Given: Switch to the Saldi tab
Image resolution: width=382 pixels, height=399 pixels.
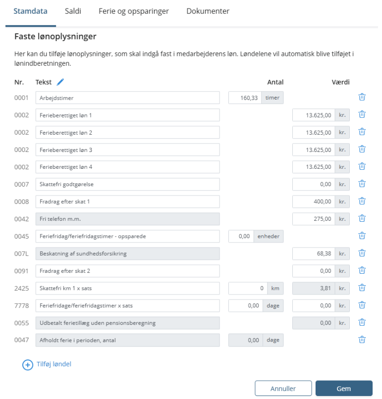Looking at the screenshot, I should click(73, 11).
